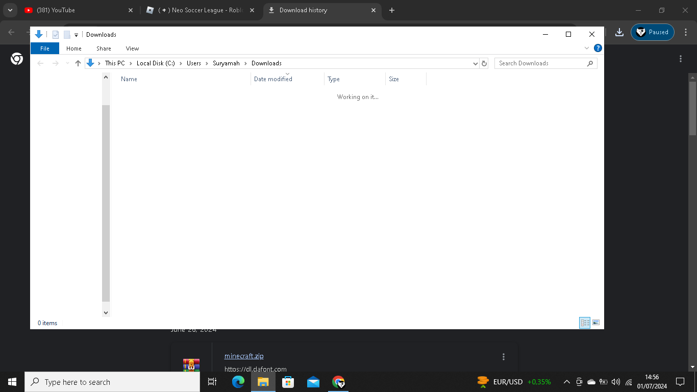Click Local Disk (C:) in breadcrumb
Image resolution: width=697 pixels, height=392 pixels.
click(x=156, y=63)
